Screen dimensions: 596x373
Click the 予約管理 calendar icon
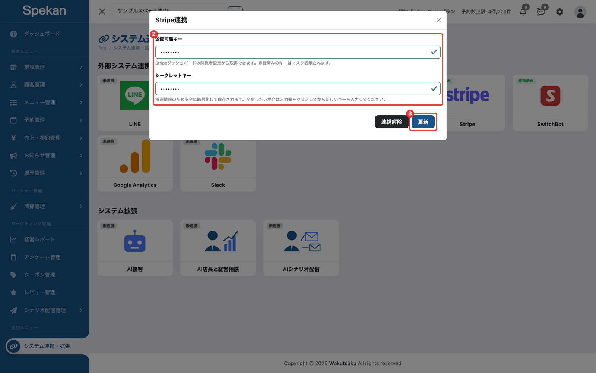tap(13, 120)
